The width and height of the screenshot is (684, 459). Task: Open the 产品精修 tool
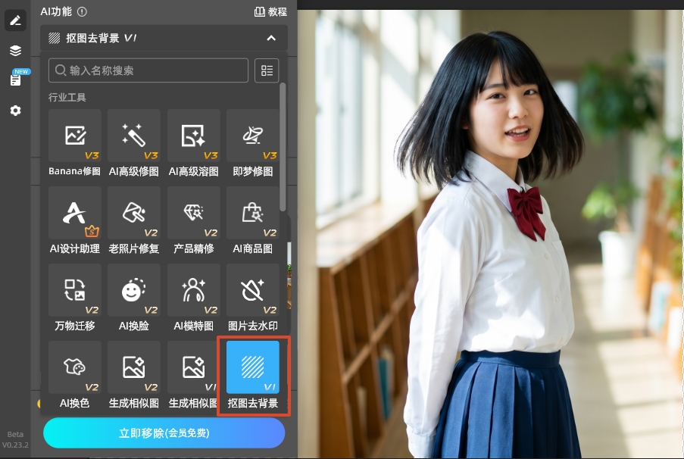[194, 220]
